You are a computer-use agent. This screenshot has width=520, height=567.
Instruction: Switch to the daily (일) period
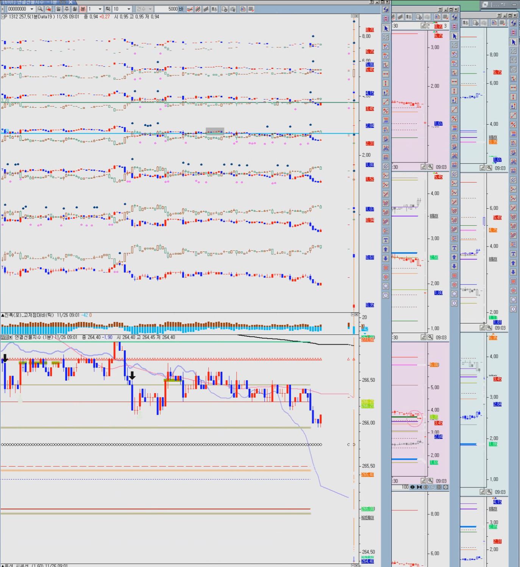point(59,9)
